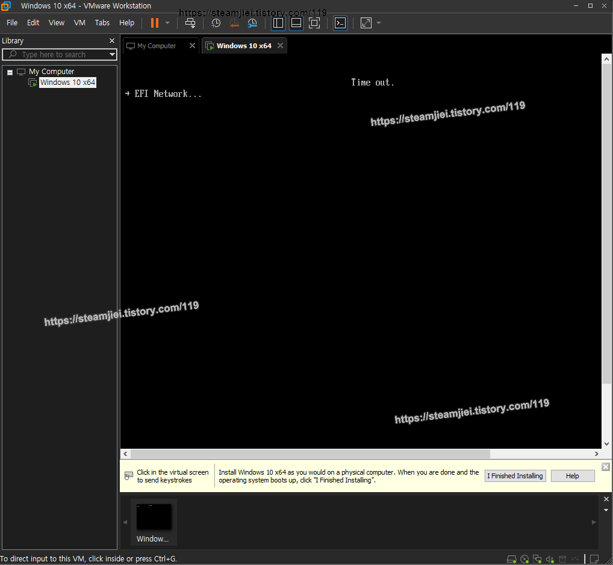The height and width of the screenshot is (565, 613).
Task: Dismiss the yellow install hint bar
Action: [606, 467]
